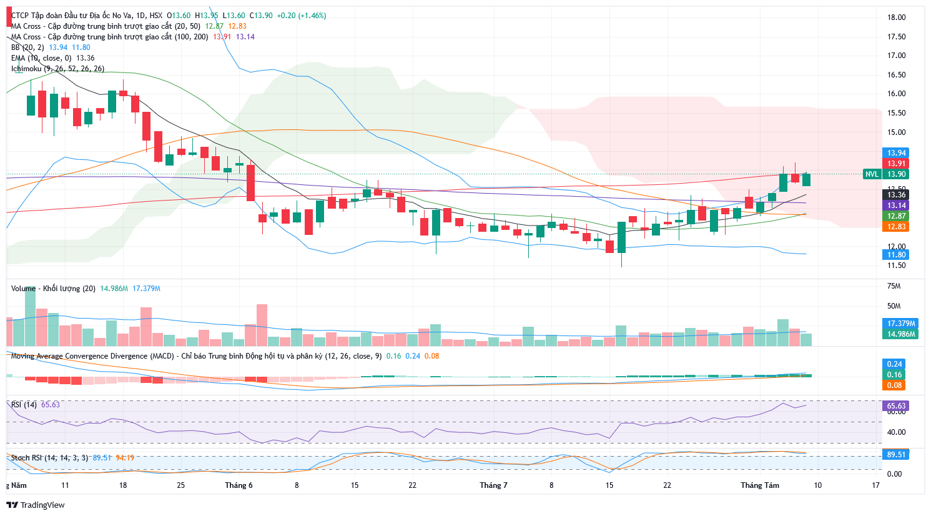The image size is (931, 516).
Task: Click the green 12.87 price-axis label
Action: pos(897,216)
